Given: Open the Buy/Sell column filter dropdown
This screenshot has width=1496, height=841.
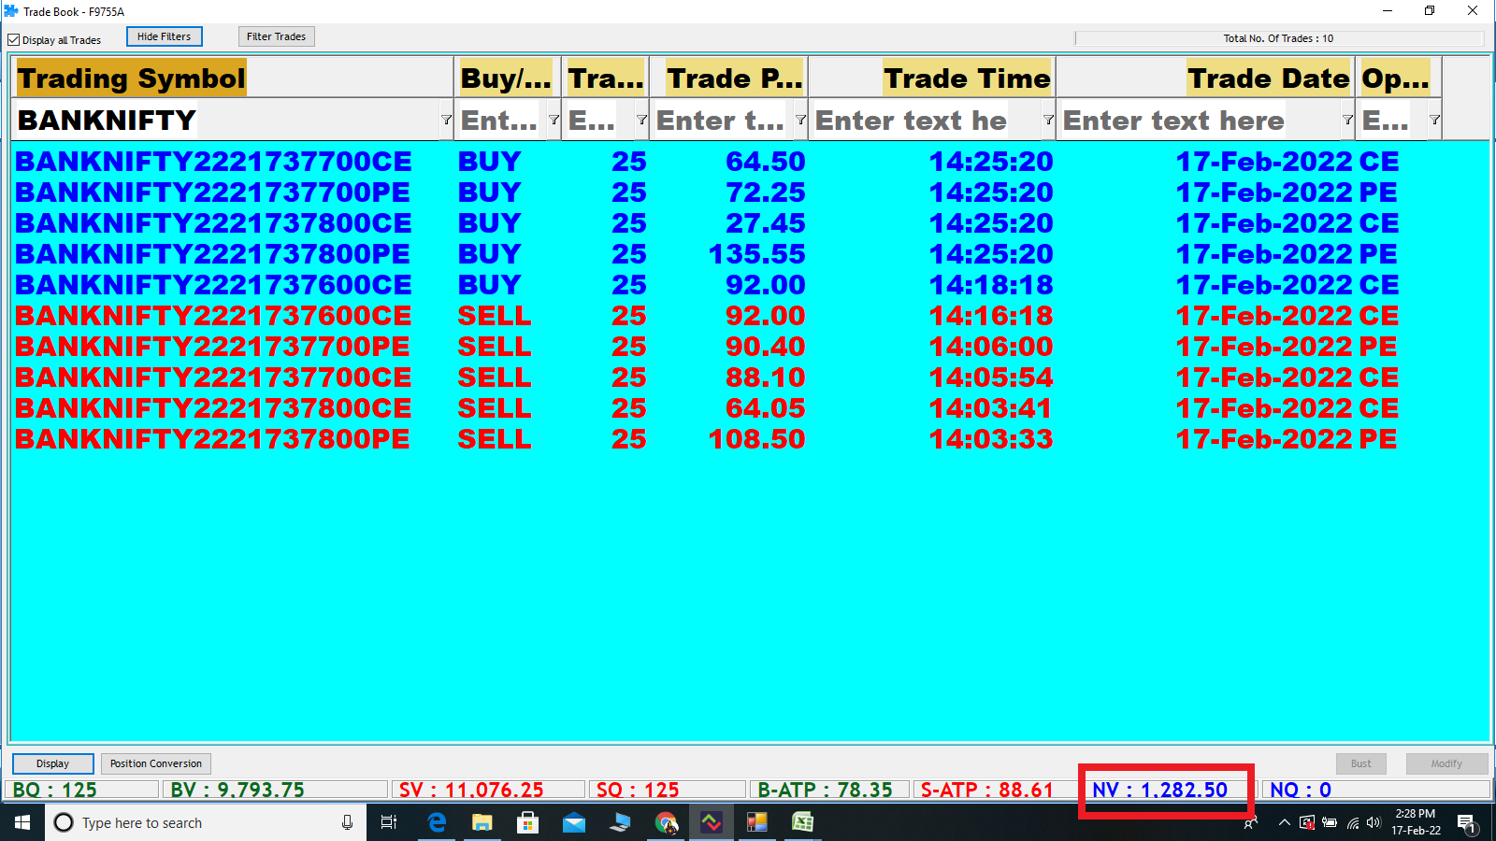Looking at the screenshot, I should pyautogui.click(x=554, y=120).
